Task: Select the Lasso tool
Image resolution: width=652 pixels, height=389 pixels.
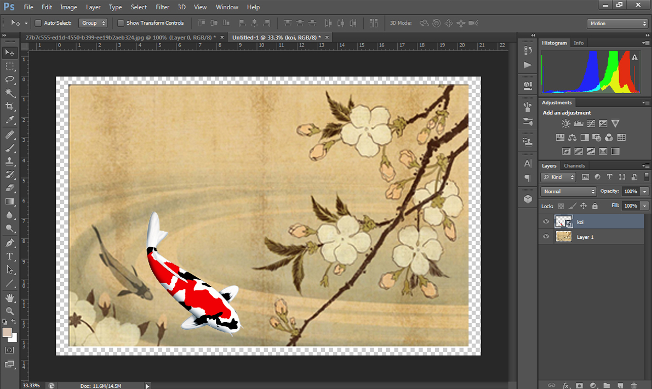Action: [x=10, y=79]
